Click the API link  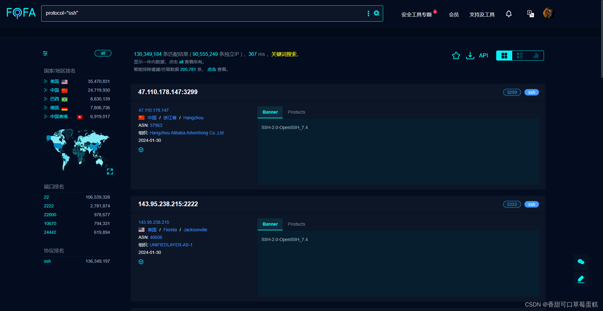click(483, 56)
